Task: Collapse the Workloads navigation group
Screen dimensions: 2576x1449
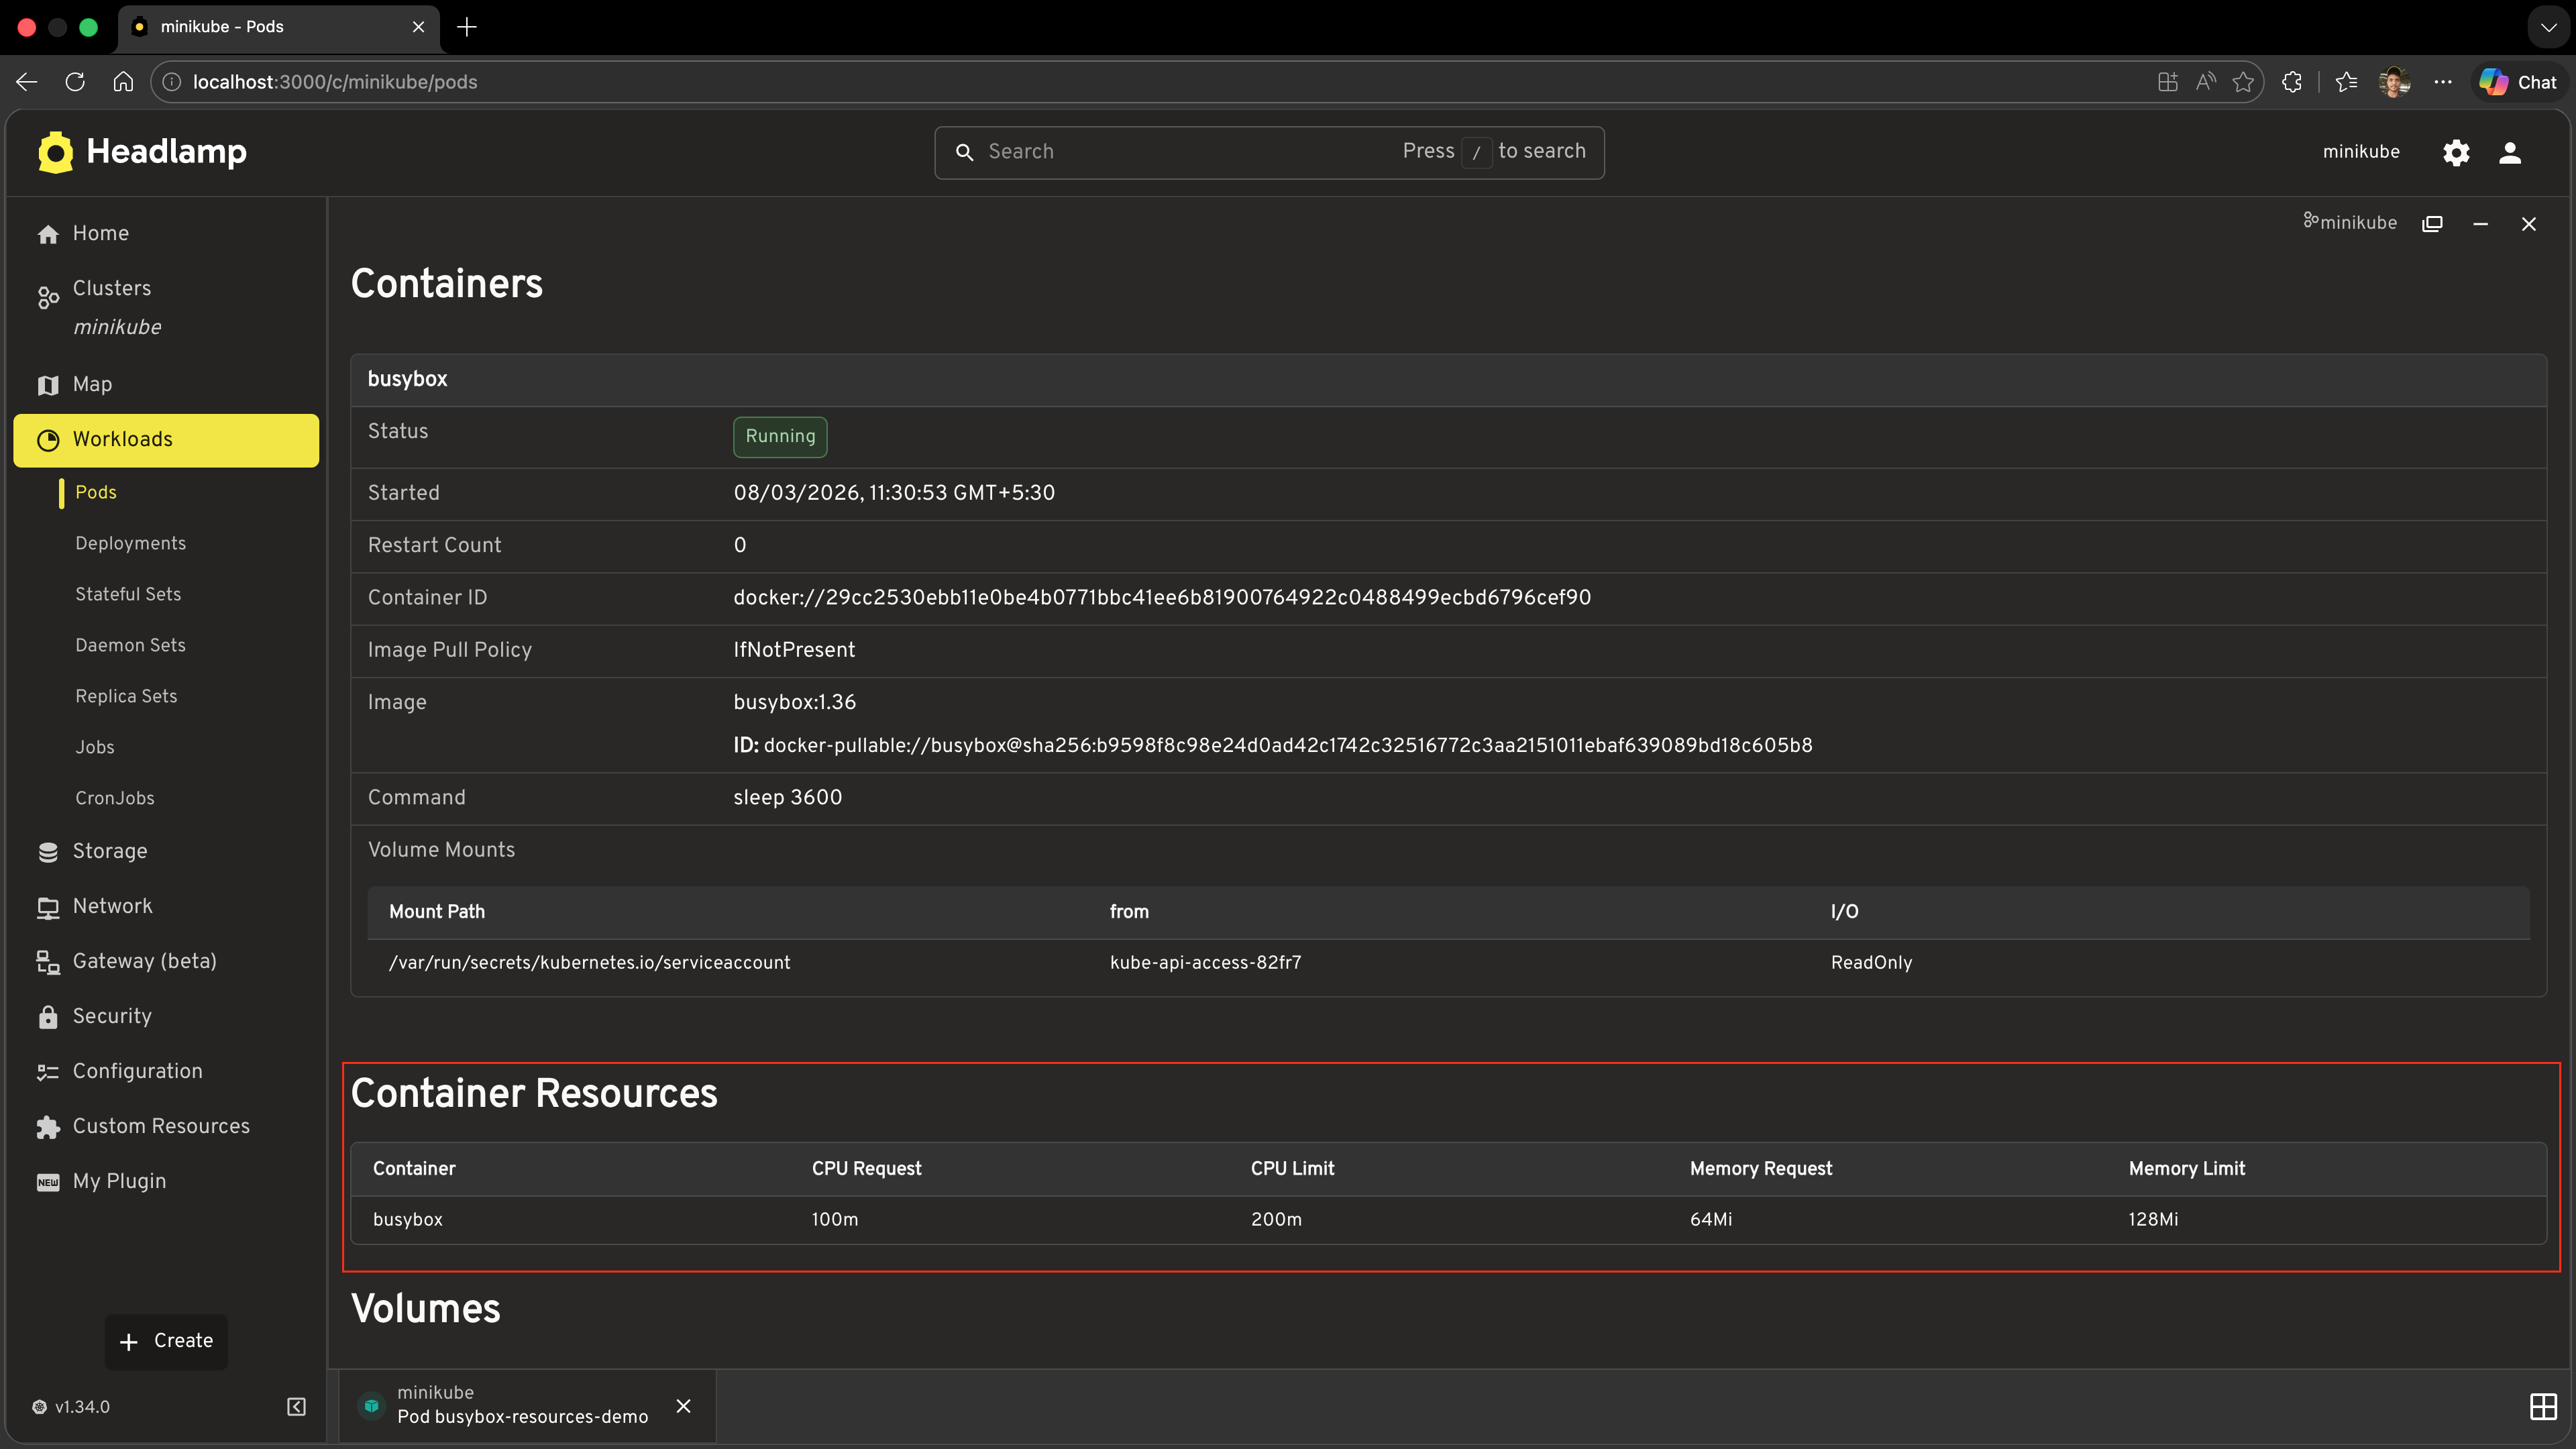Action: click(x=123, y=439)
